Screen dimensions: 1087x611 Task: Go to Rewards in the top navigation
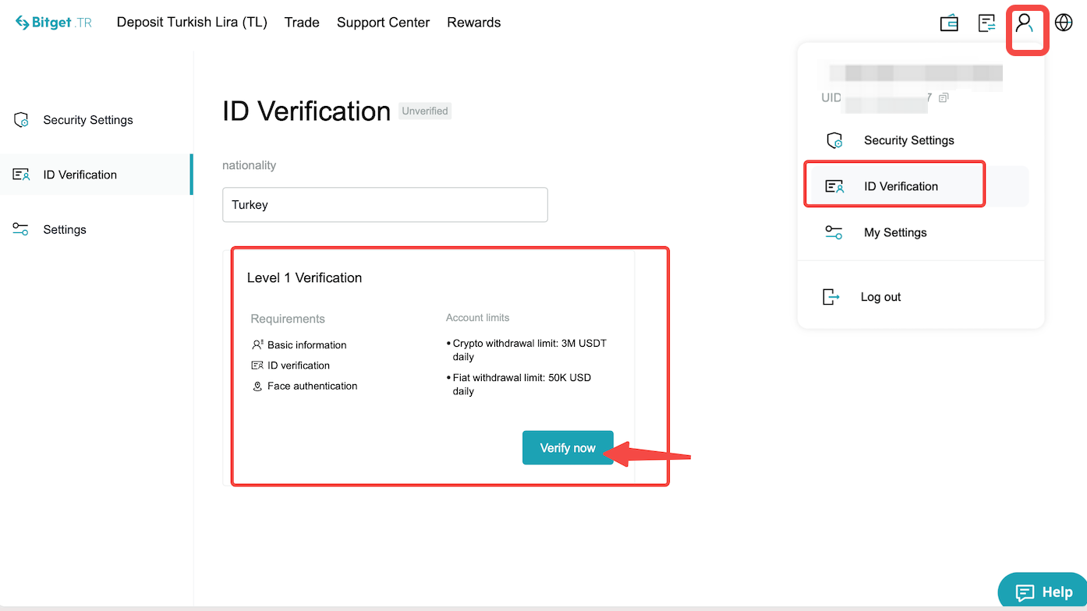click(x=473, y=23)
